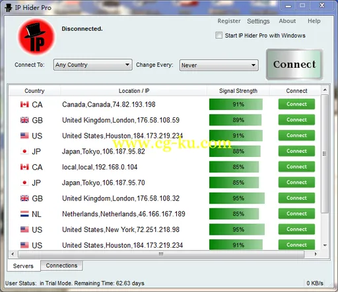Click the 85% signal bar for Netherlands
This screenshot has width=338, height=292.
tap(234, 214)
